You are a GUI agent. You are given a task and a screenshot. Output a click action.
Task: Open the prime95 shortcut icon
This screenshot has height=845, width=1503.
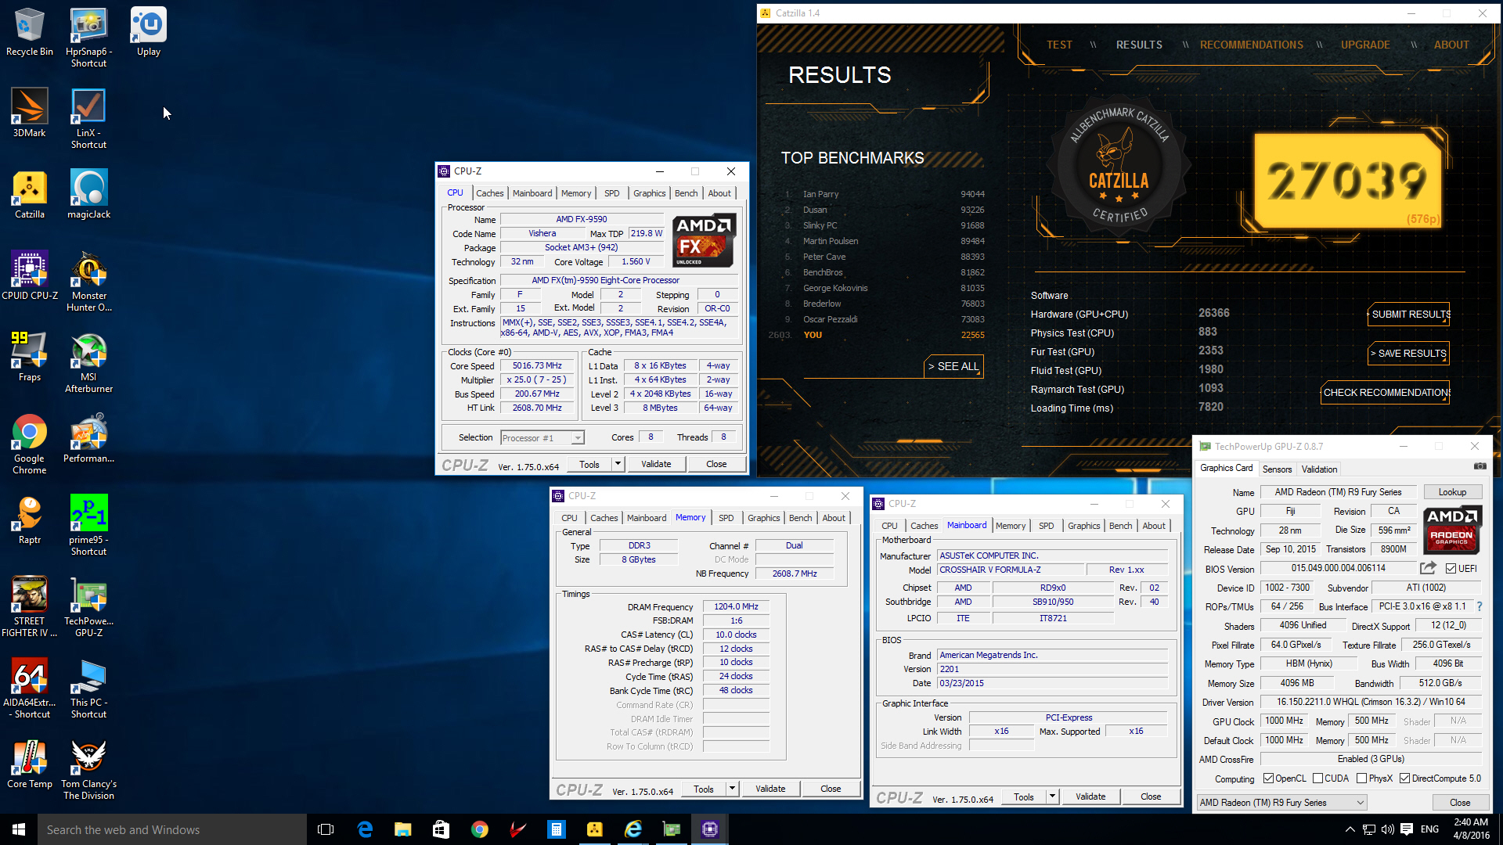click(88, 526)
